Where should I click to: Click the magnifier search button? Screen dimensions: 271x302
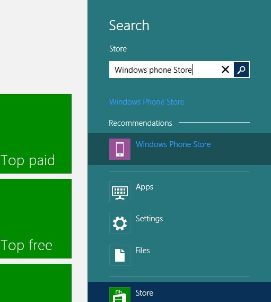(x=241, y=70)
